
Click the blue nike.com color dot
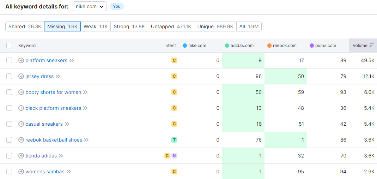185,46
